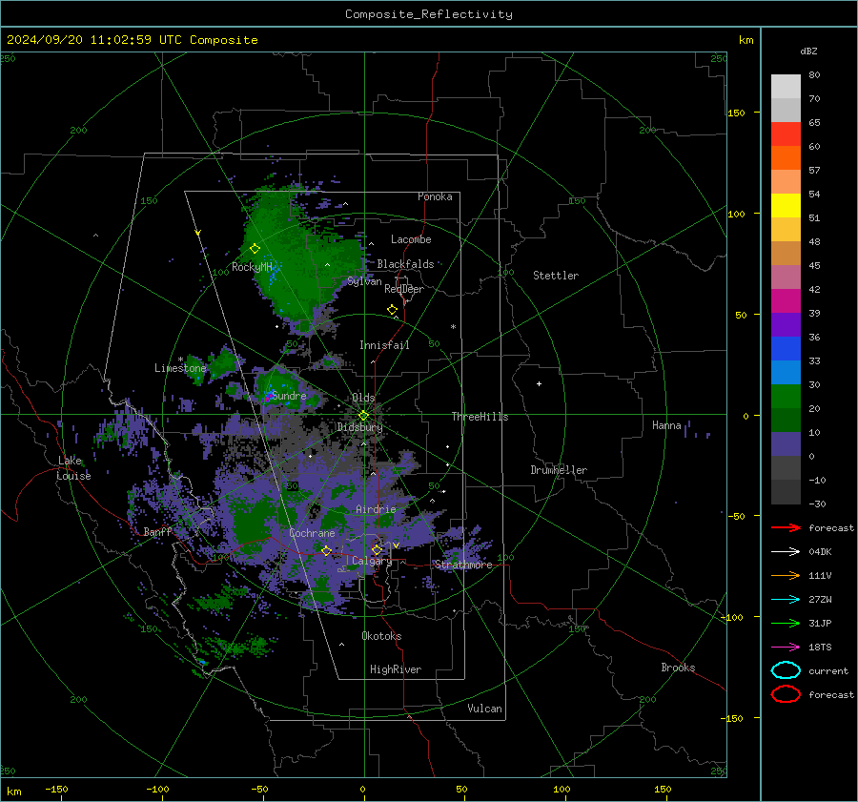Click the Airdrie label
The width and height of the screenshot is (858, 802).
376,509
